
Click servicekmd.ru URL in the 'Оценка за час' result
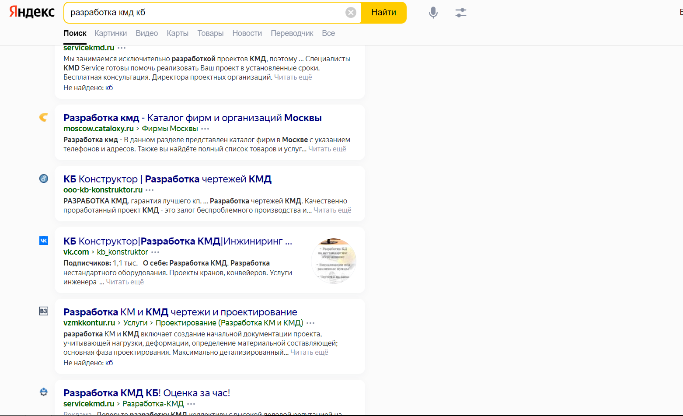coord(89,404)
